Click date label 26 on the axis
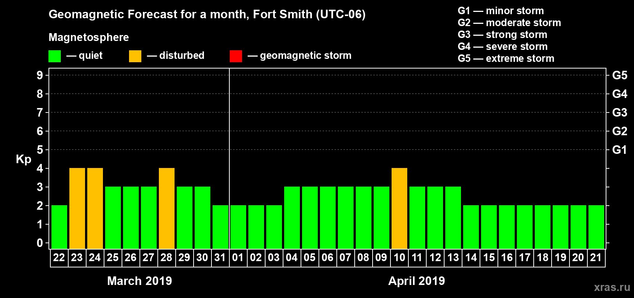 pyautogui.click(x=131, y=257)
